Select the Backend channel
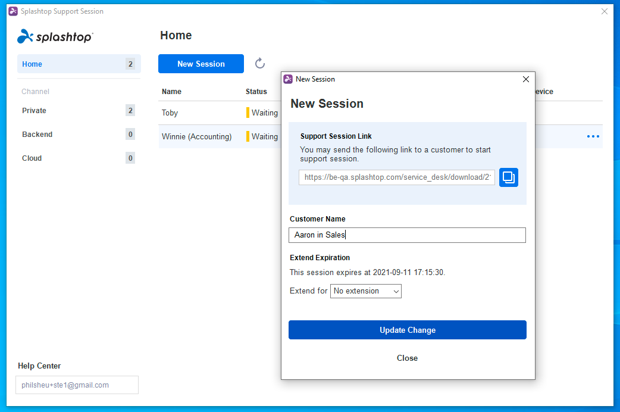The width and height of the screenshot is (620, 412). tap(37, 134)
